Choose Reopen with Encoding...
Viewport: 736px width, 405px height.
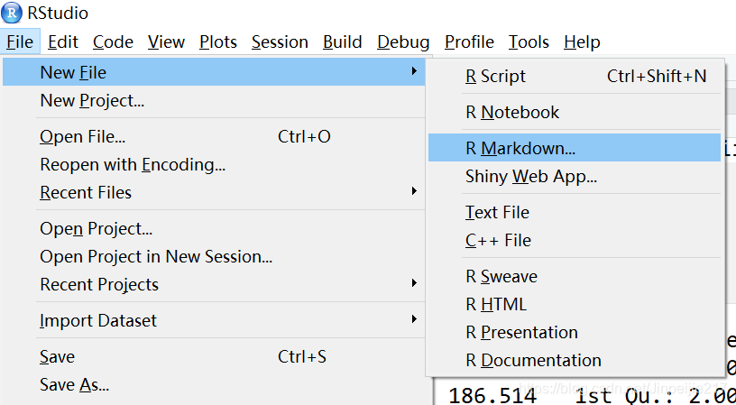214,165
